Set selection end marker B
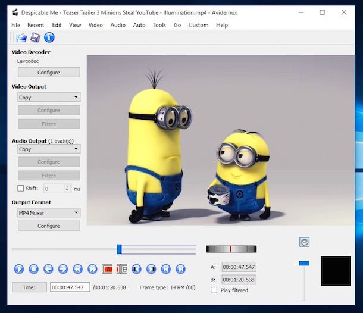The height and width of the screenshot is (313, 363). click(x=122, y=269)
